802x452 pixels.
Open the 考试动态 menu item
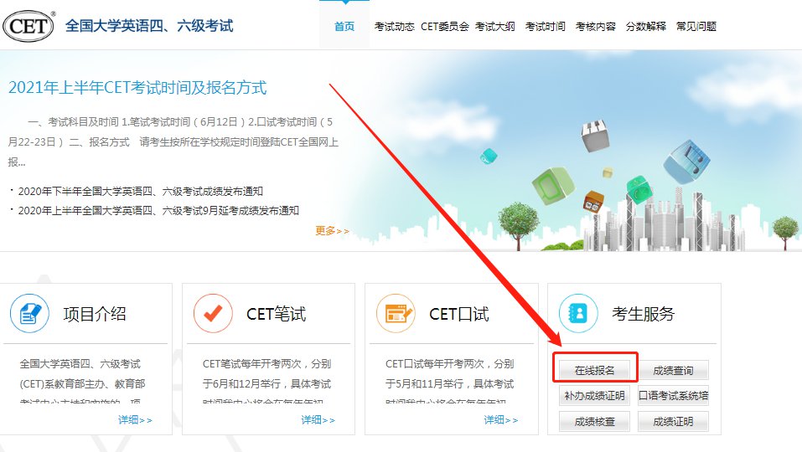click(395, 27)
